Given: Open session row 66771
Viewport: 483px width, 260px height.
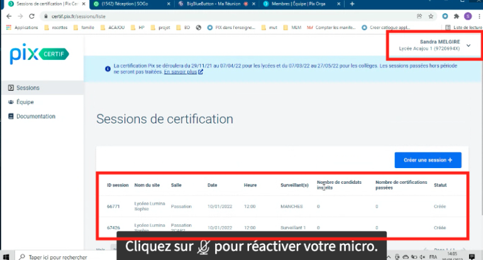Looking at the screenshot, I should tap(282, 206).
